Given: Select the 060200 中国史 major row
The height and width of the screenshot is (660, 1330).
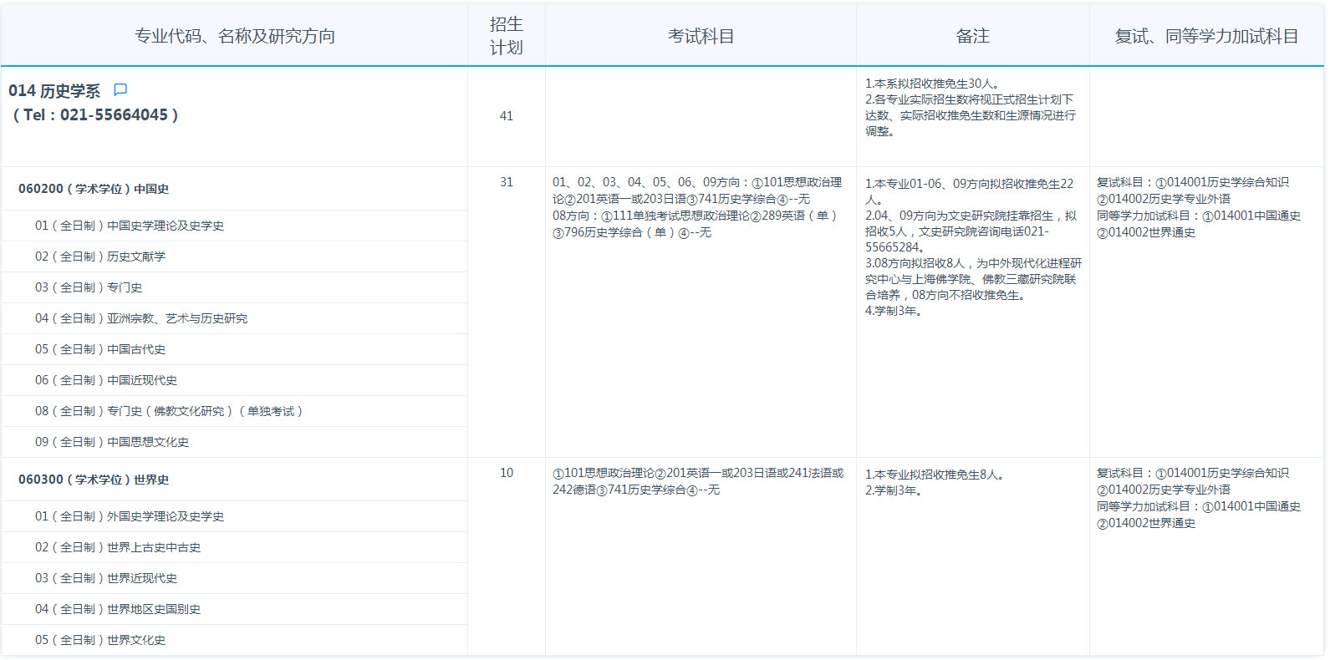Looking at the screenshot, I should coord(94,189).
